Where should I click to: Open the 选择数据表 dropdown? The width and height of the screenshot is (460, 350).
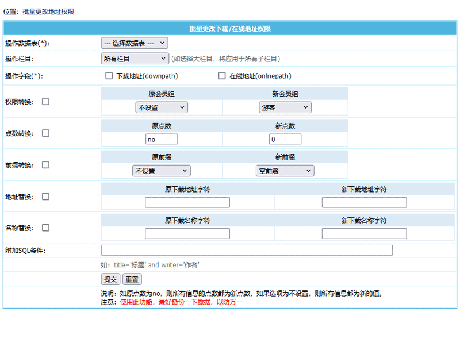coord(135,43)
